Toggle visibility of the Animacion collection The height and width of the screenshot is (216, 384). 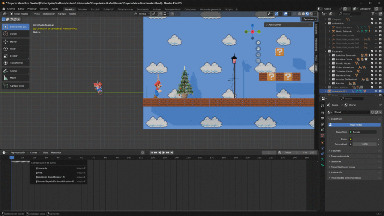376,23
